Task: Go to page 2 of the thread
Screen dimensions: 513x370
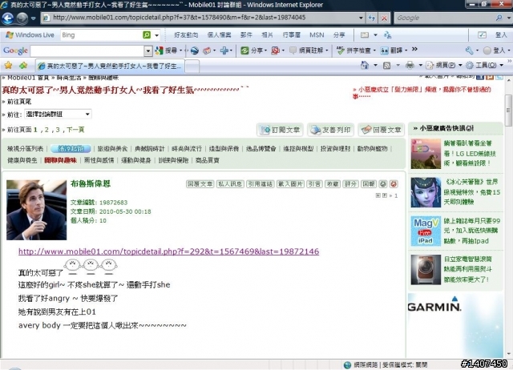Action: pos(46,130)
